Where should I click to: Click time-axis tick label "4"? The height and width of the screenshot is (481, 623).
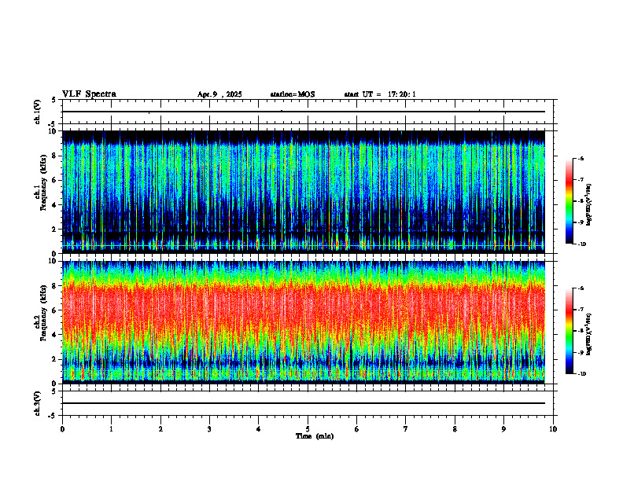click(259, 429)
